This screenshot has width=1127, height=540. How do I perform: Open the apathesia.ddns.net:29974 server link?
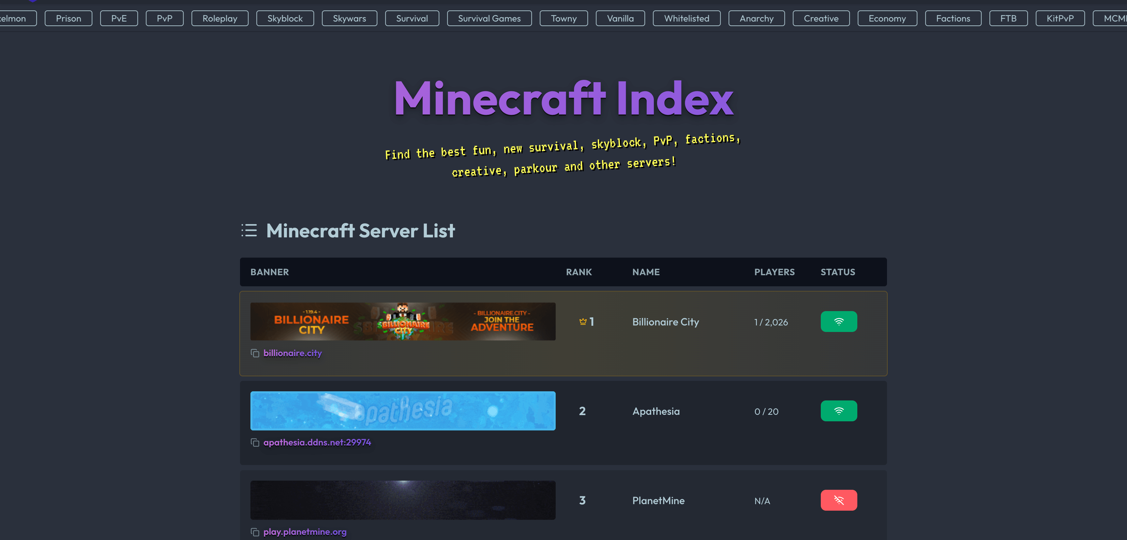(x=317, y=442)
